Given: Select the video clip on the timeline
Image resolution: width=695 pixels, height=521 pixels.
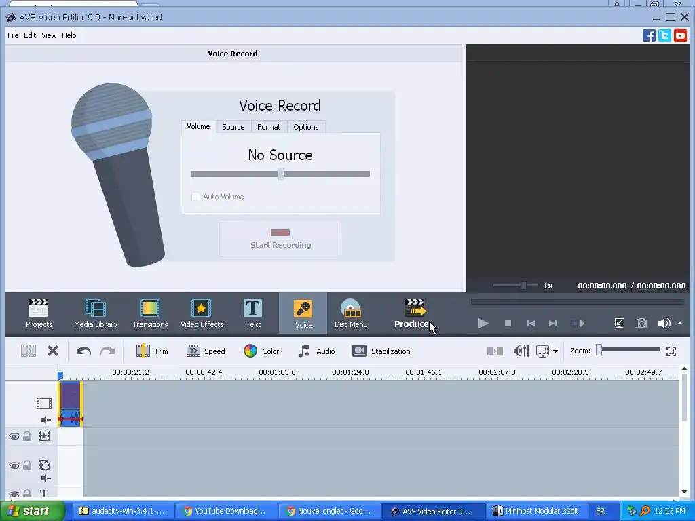Looking at the screenshot, I should [71, 404].
